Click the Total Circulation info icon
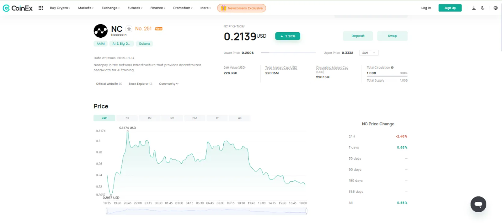 click(392, 68)
